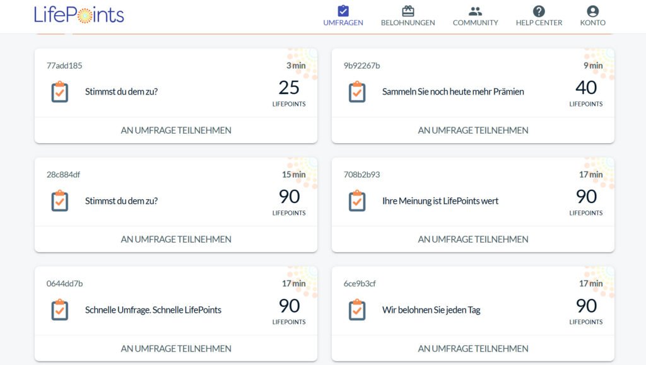Click An Umfrage Teilnehmen for survey 0644dd7b
Viewport: 646px width, 365px height.
(x=176, y=349)
